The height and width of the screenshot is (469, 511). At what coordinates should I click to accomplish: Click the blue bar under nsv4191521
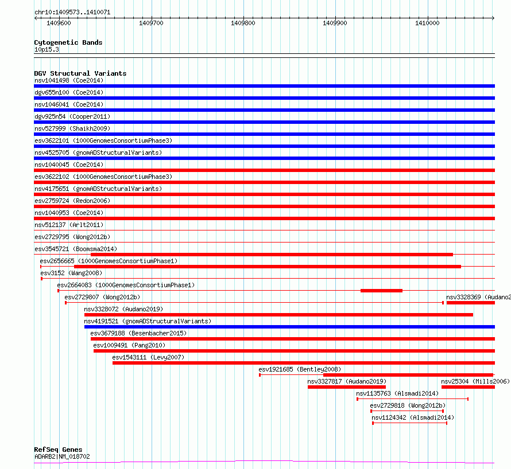[289, 327]
